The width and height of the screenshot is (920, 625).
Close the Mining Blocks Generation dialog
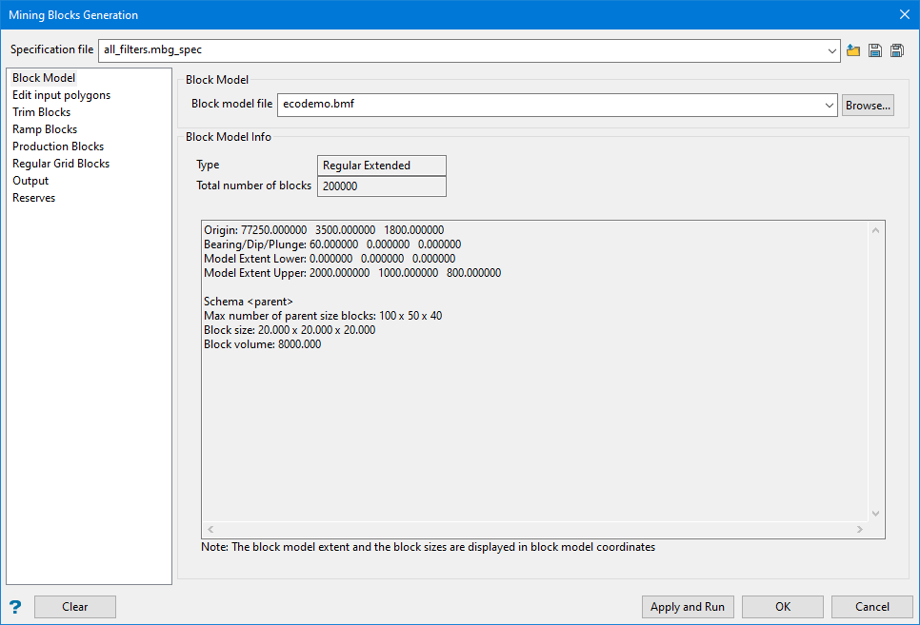tap(904, 14)
